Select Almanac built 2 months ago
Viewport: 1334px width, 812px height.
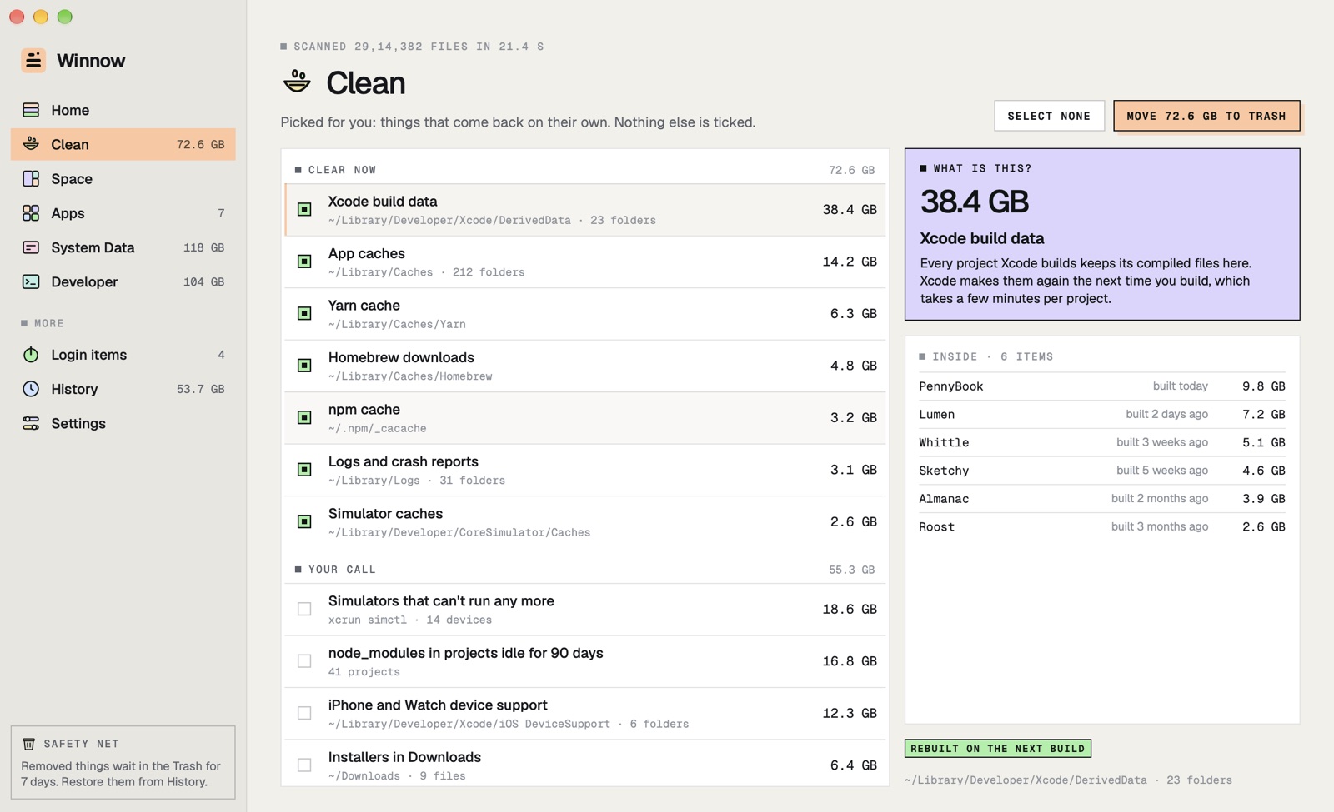(x=1102, y=498)
